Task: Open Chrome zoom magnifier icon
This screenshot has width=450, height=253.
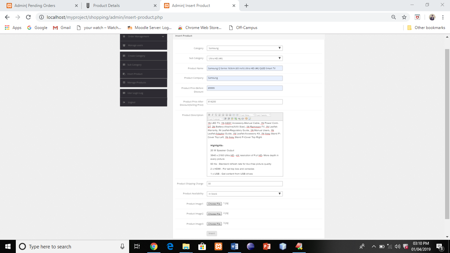Action: (x=393, y=17)
